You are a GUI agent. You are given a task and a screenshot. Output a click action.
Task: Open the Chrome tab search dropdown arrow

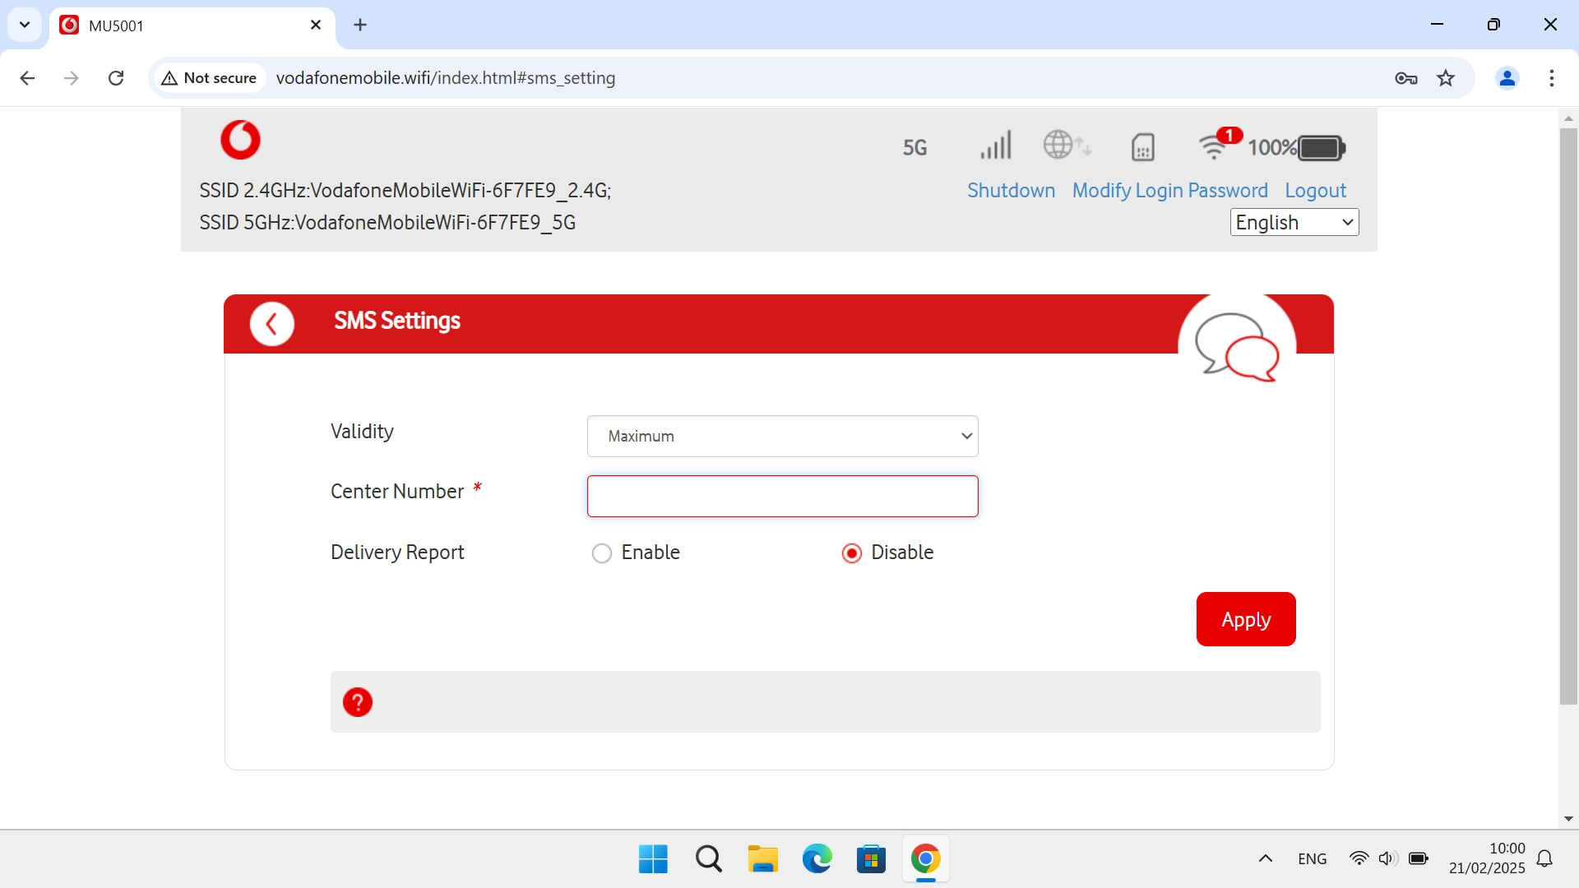coord(25,25)
